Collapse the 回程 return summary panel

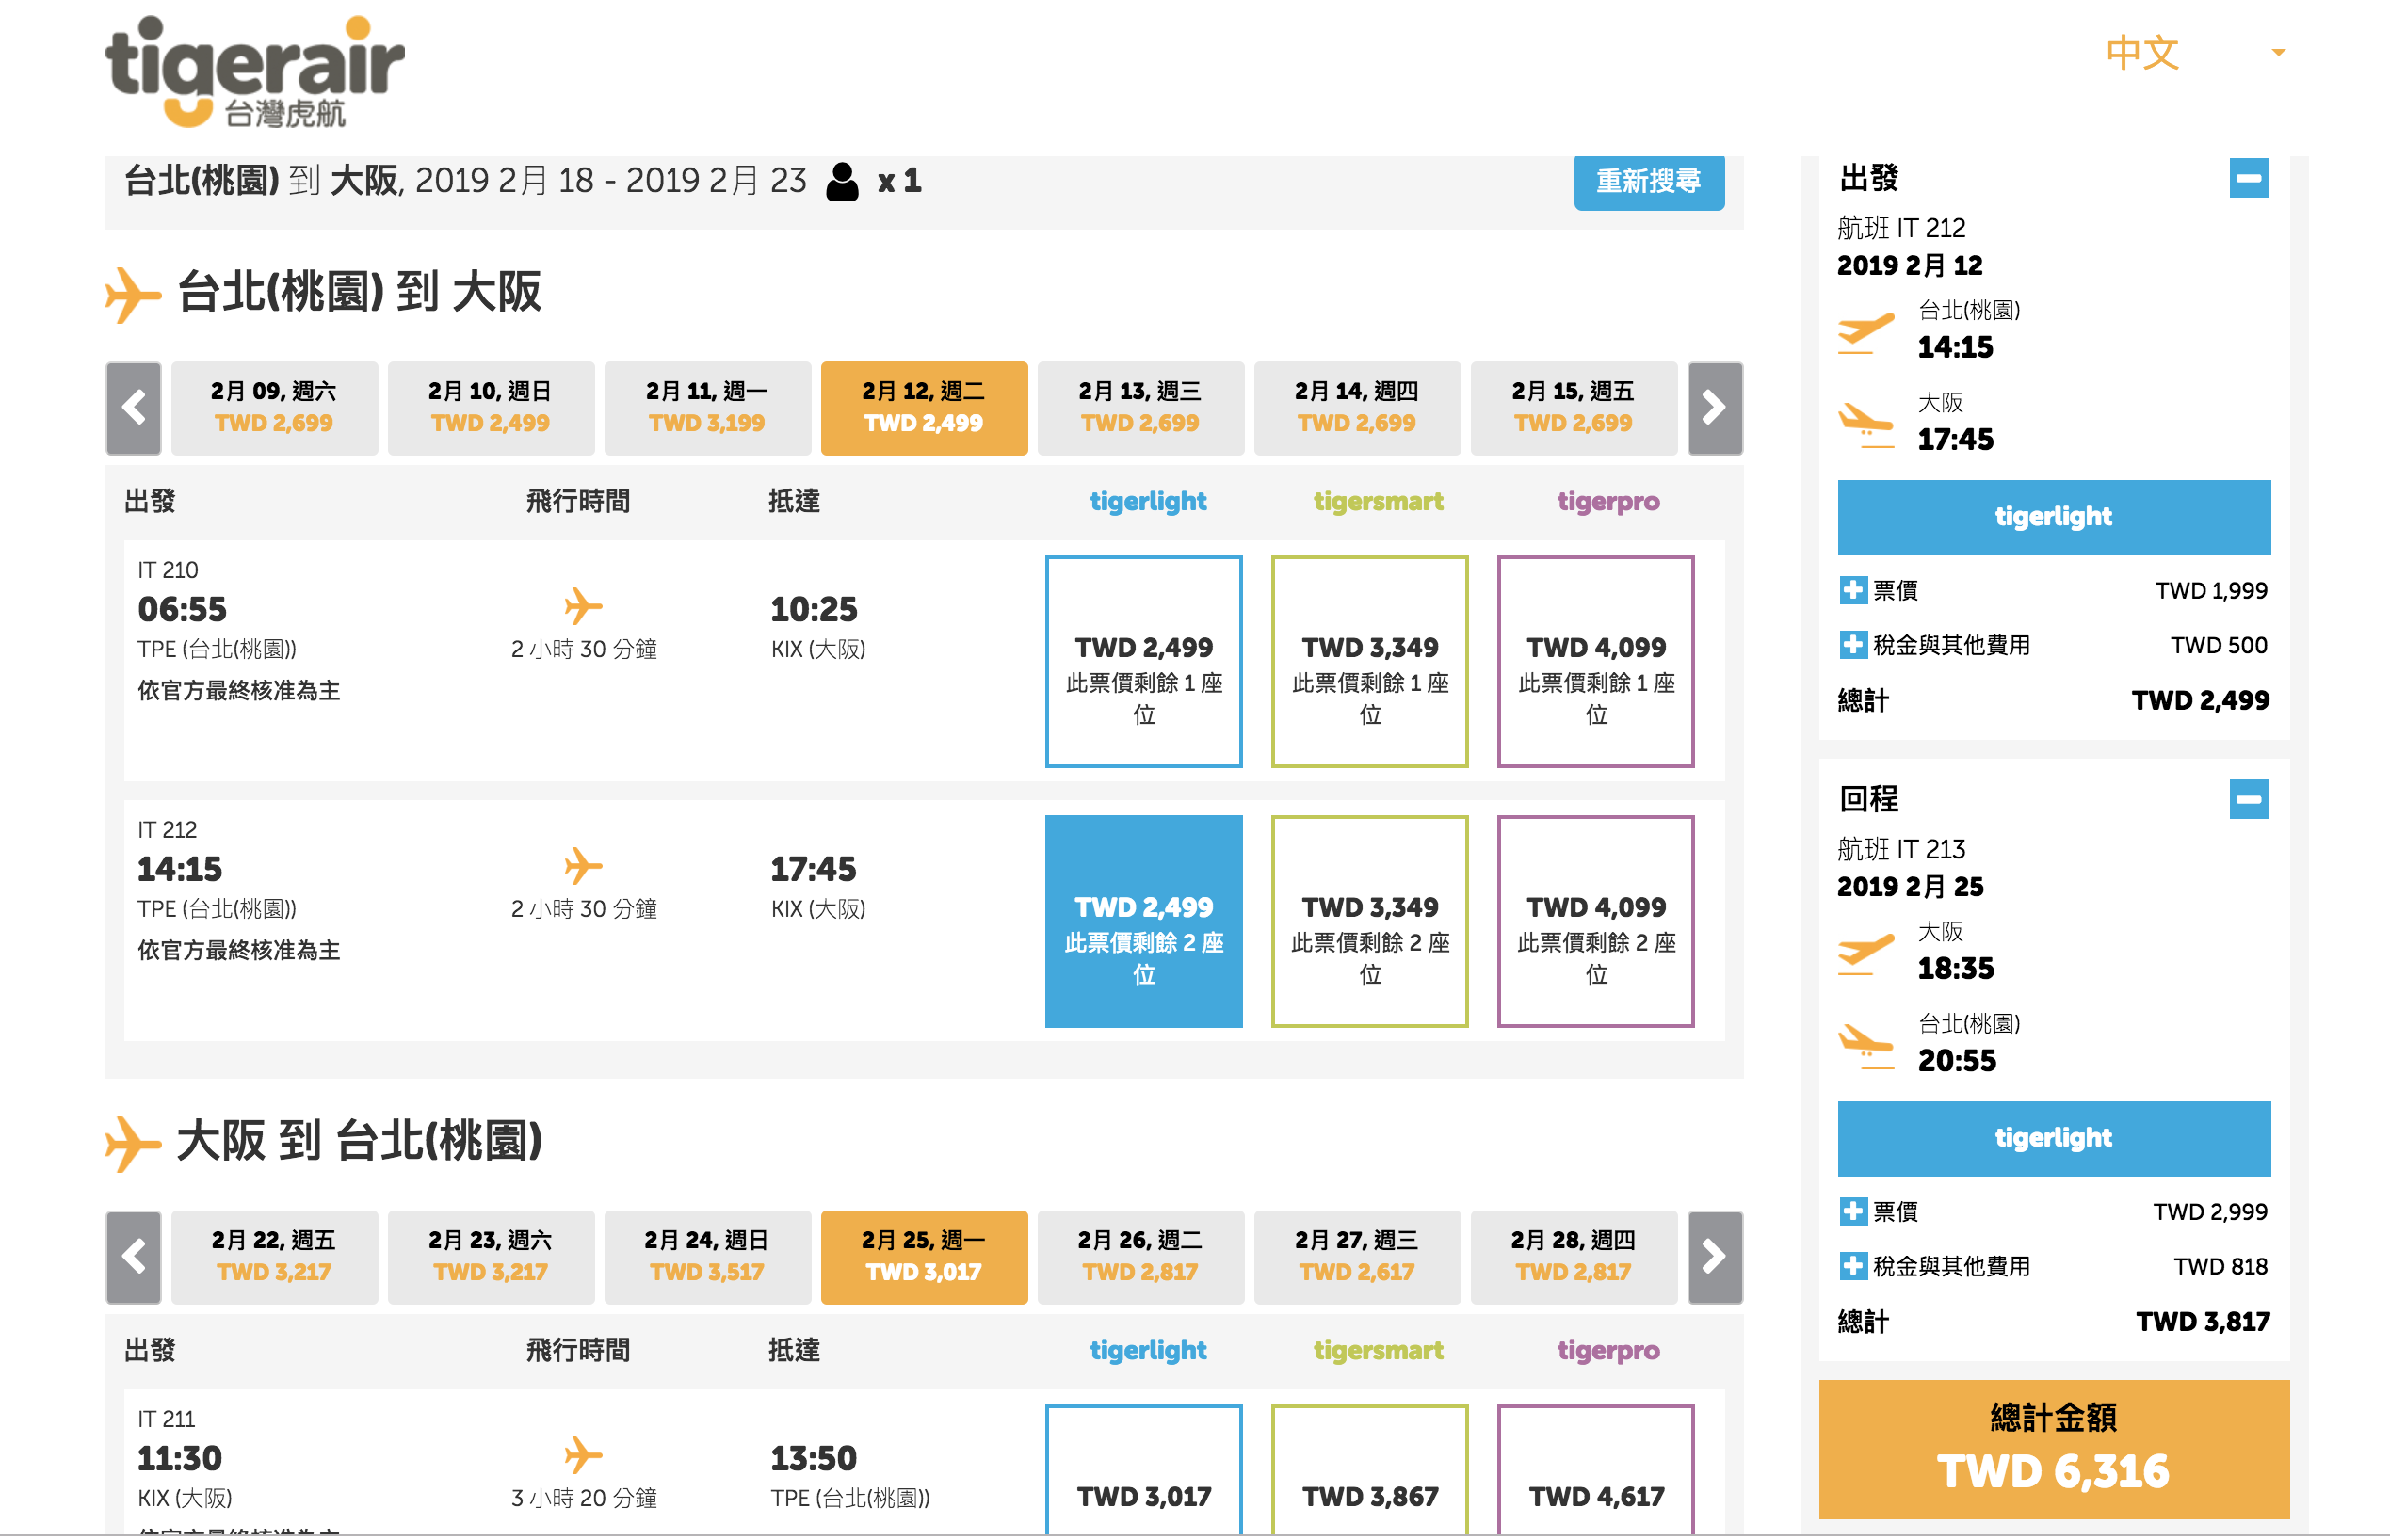pyautogui.click(x=2249, y=799)
